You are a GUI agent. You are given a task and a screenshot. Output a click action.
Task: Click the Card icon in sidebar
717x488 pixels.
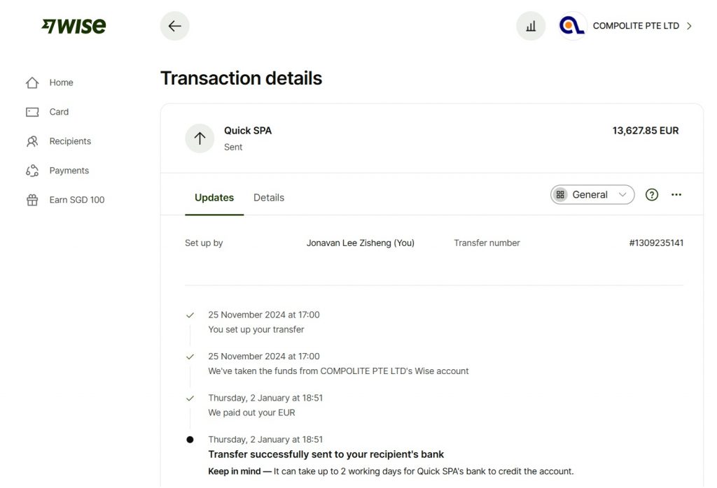click(x=32, y=112)
